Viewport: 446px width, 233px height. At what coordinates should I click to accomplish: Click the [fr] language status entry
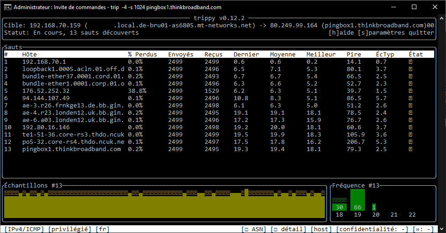(x=103, y=229)
